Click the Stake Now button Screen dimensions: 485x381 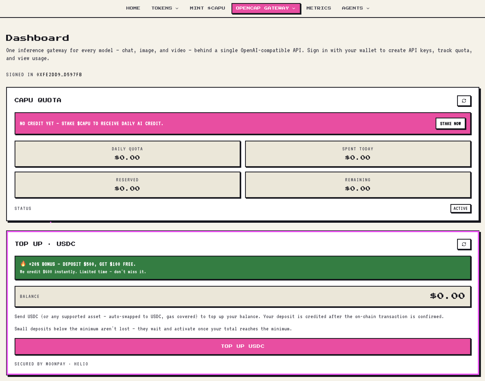[x=450, y=124]
